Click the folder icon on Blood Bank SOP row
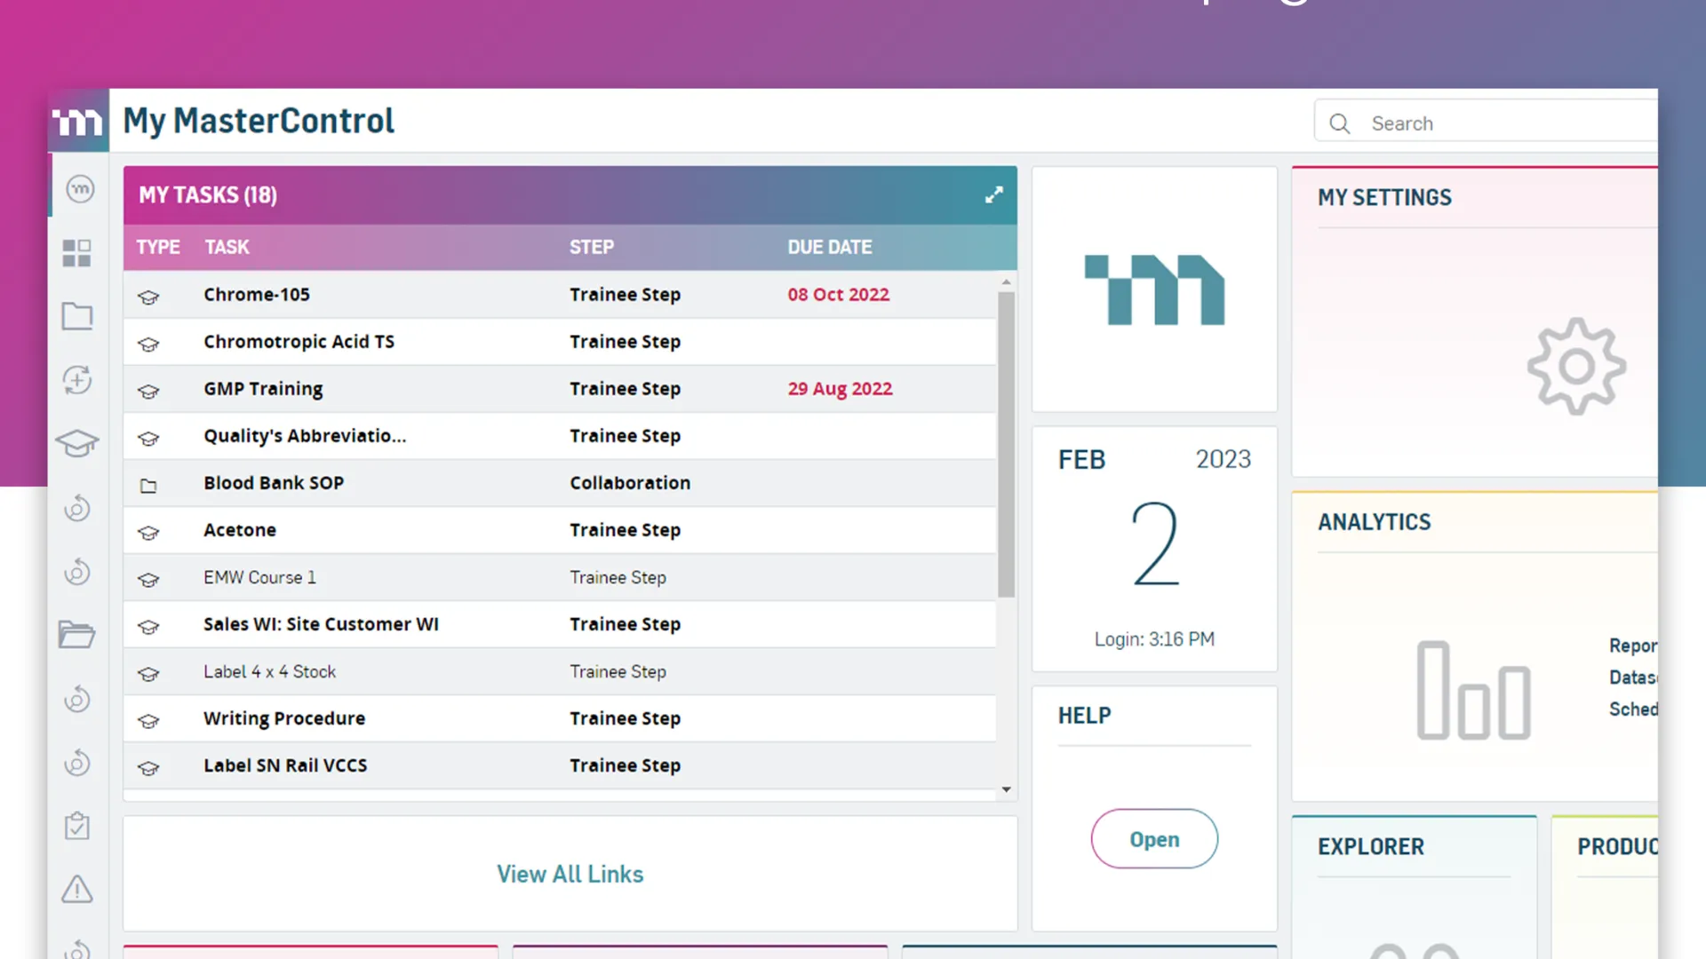Image resolution: width=1706 pixels, height=959 pixels. tap(148, 486)
